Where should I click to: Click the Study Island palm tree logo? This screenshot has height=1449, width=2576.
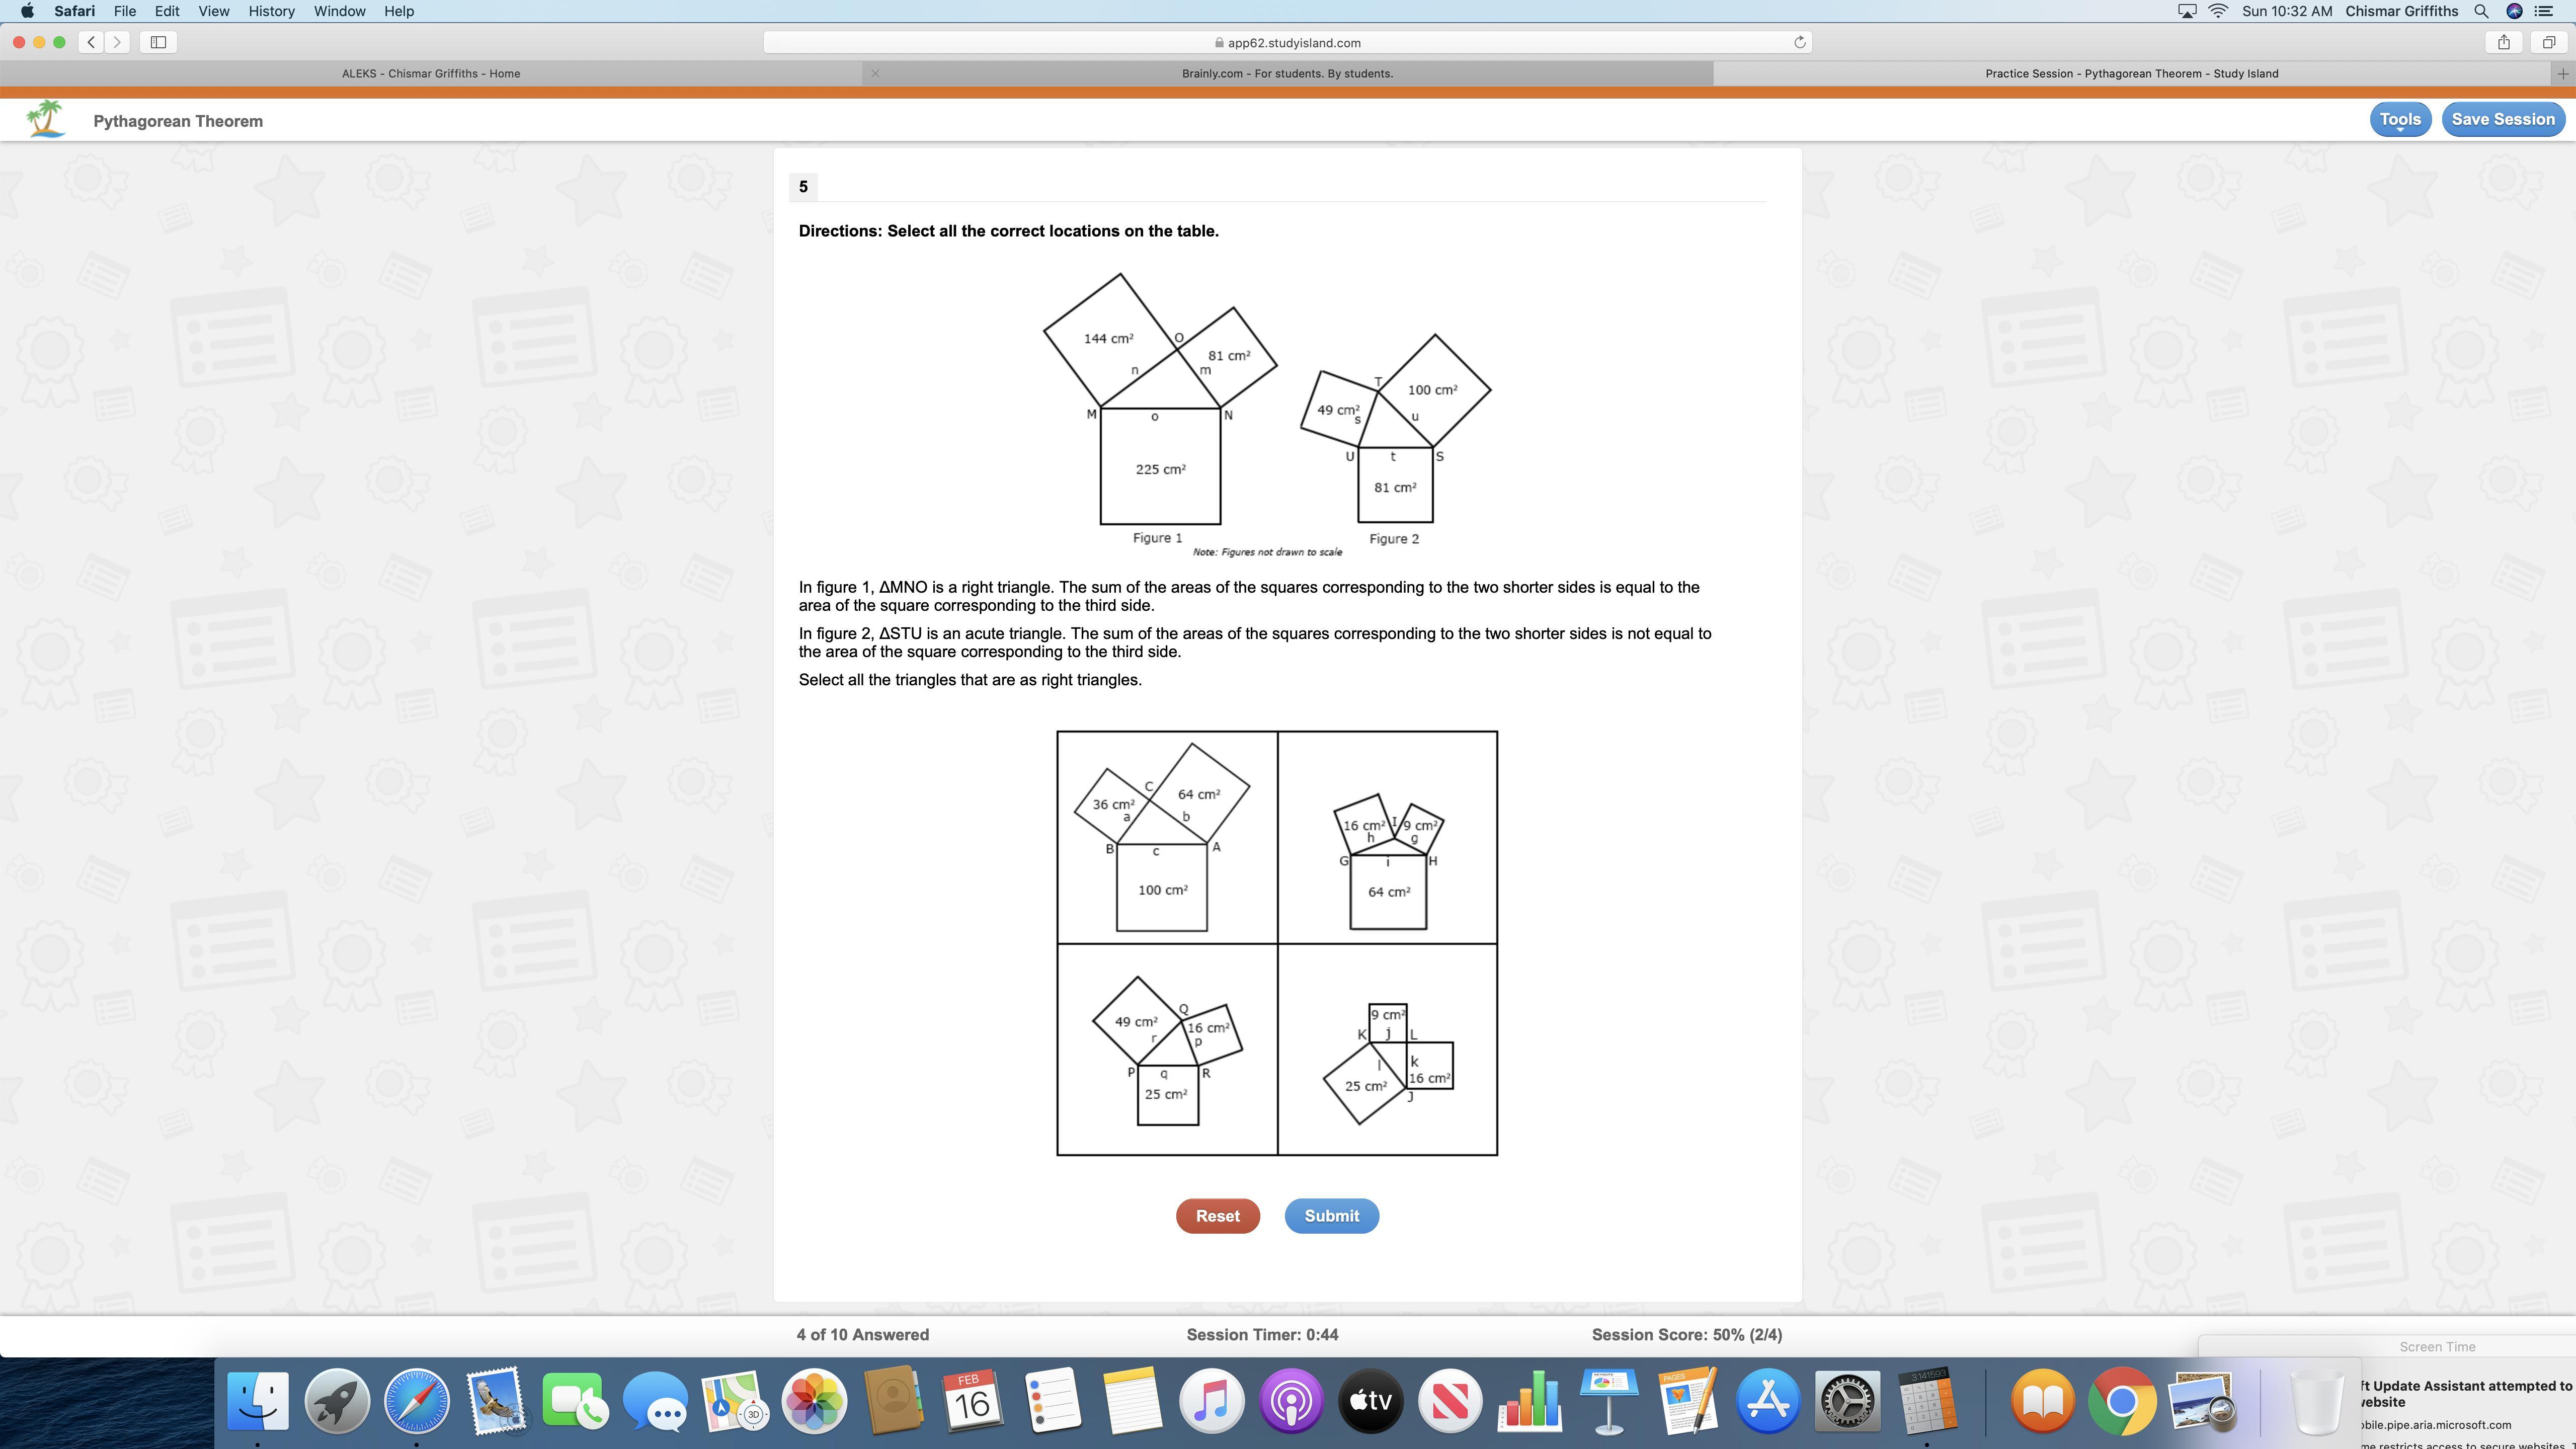click(x=46, y=119)
